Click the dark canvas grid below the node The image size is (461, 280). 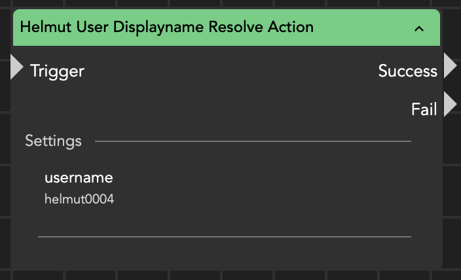click(229, 275)
